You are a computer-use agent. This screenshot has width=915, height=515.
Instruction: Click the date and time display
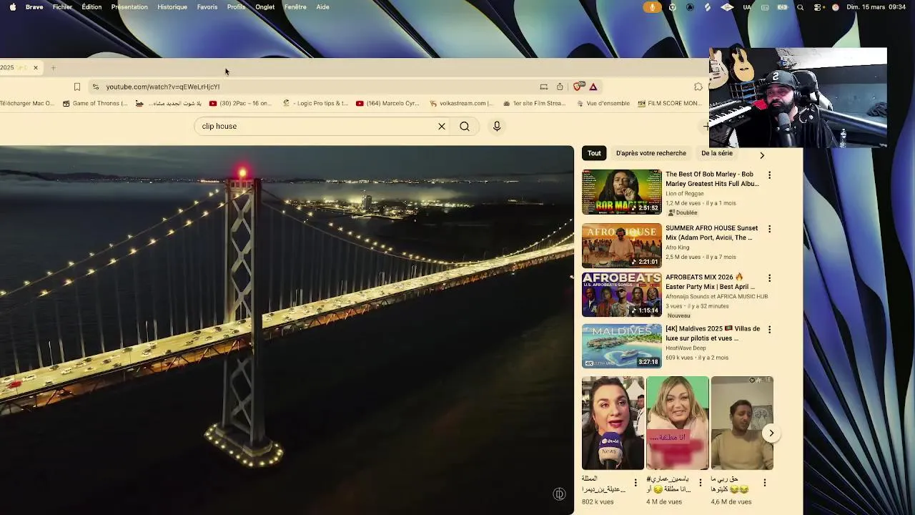876,7
